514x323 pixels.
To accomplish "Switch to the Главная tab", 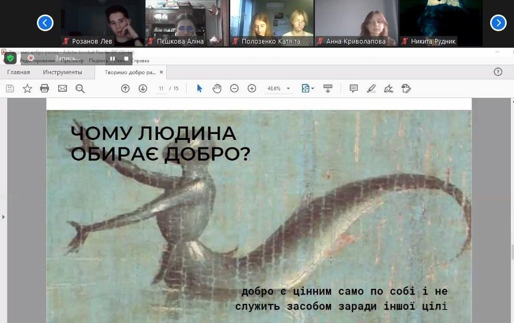I will tap(18, 72).
